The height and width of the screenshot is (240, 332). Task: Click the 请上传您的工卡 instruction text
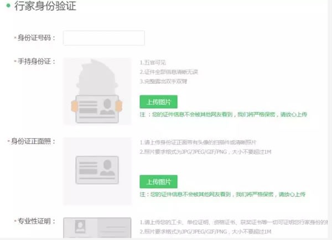(232, 222)
